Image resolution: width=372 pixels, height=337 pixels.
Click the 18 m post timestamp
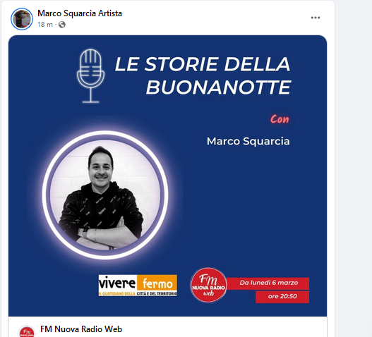point(45,25)
